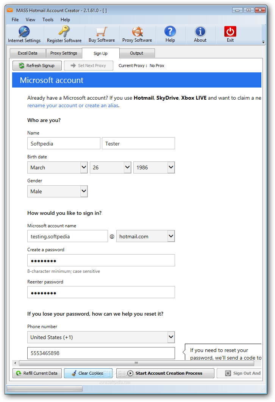This screenshot has height=402, width=275.
Task: Minimize the MASS Hotmail Account Creator window
Action: [x=237, y=10]
